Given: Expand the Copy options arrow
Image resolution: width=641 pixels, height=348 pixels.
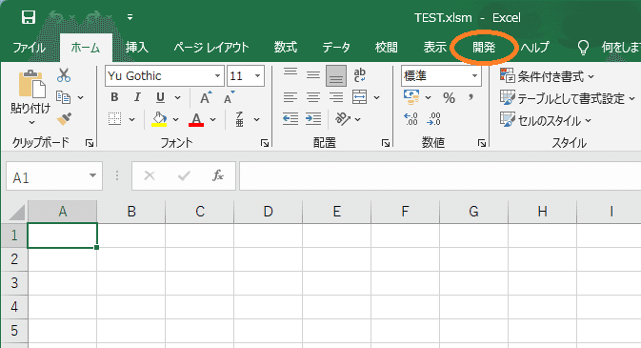Looking at the screenshot, I should 81,98.
